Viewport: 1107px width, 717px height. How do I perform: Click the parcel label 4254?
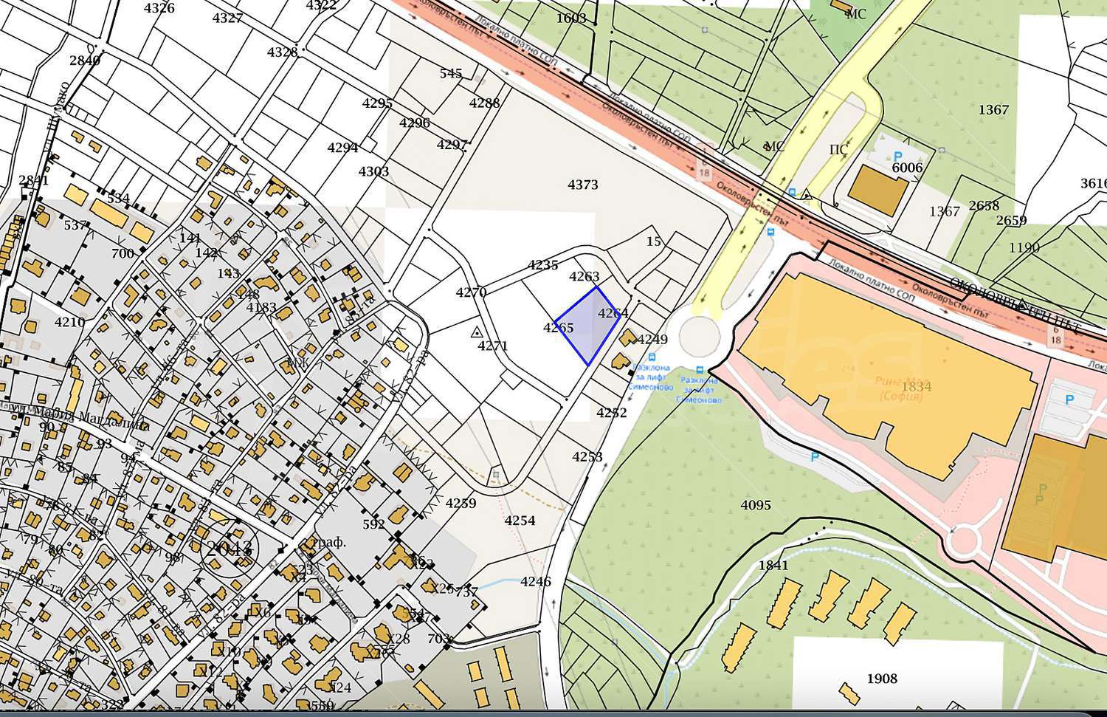click(x=520, y=521)
